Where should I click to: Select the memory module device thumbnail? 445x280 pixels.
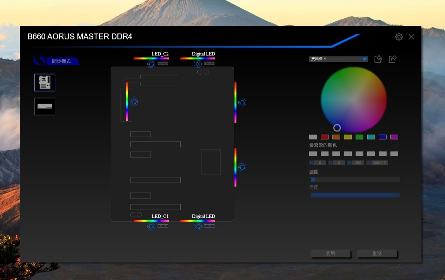coord(45,106)
